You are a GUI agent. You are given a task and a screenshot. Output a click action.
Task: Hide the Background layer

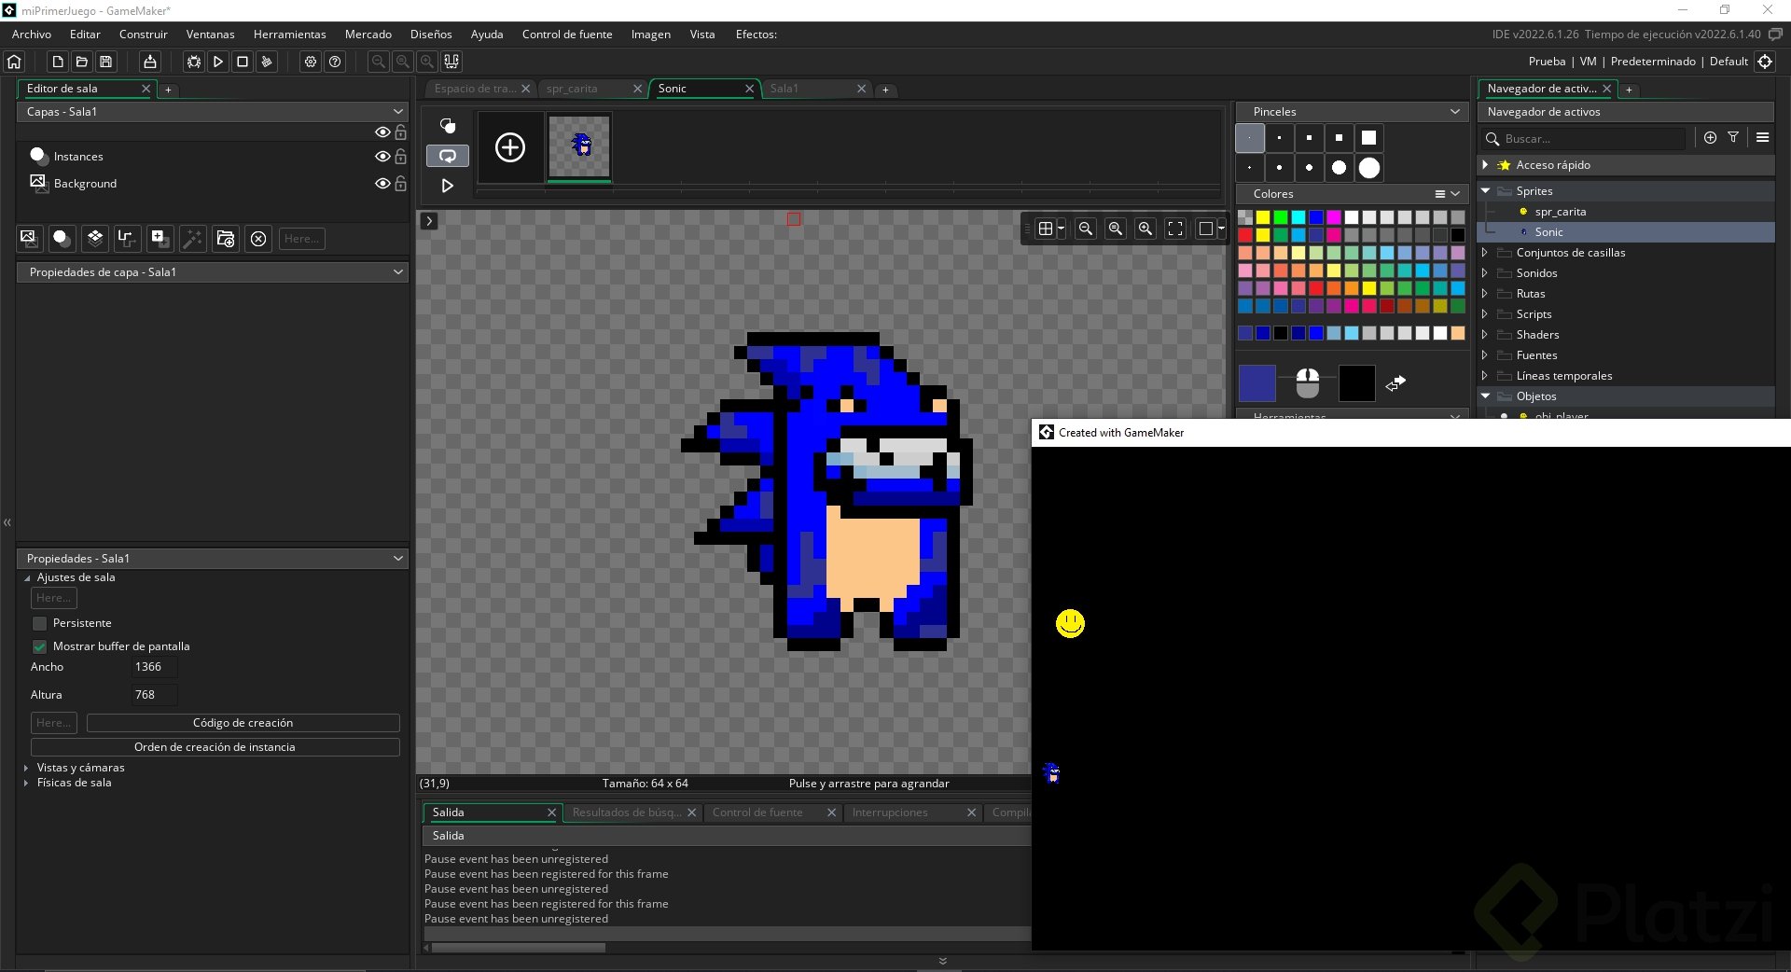(383, 184)
